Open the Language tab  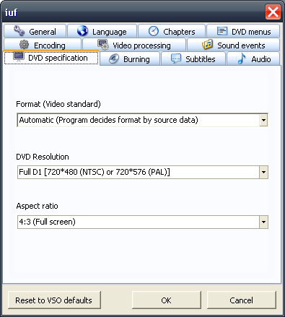coord(102,31)
